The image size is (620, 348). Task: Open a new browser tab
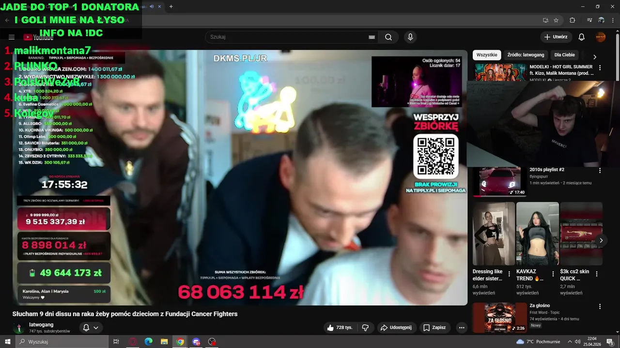pyautogui.click(x=171, y=6)
